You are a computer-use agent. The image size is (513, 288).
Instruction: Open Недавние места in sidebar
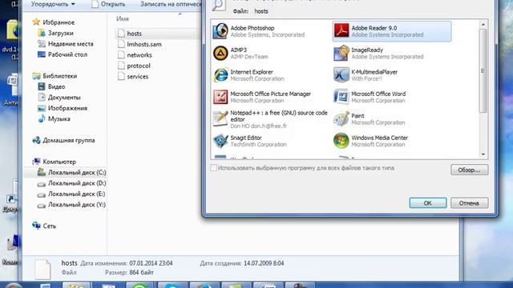click(x=66, y=44)
